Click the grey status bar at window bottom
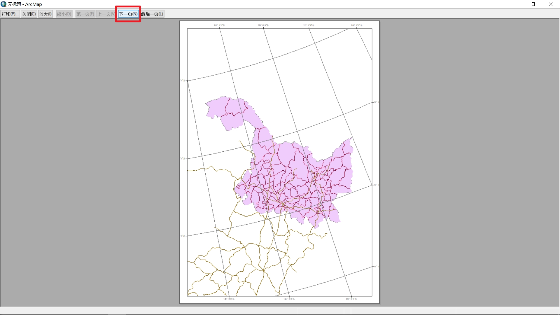 click(280, 310)
